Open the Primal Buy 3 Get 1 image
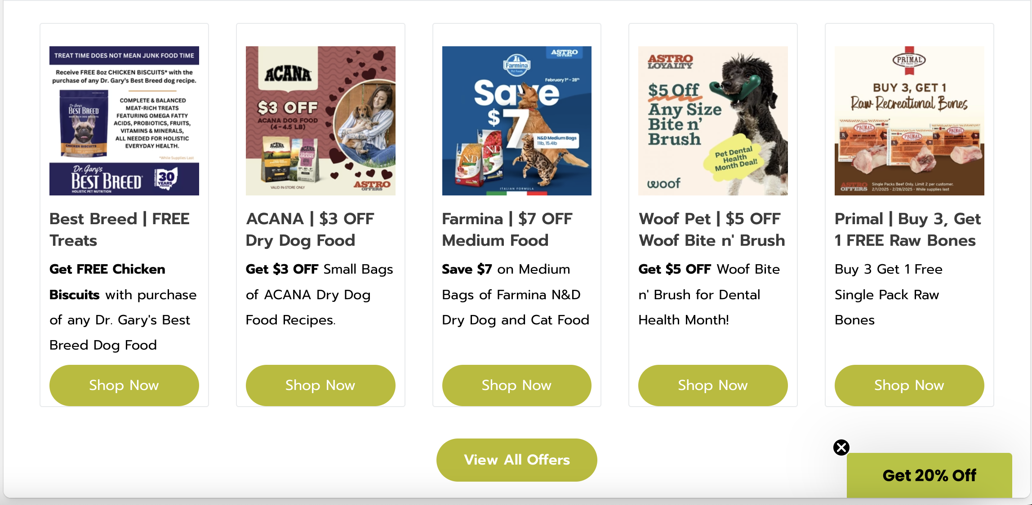The image size is (1032, 505). point(909,120)
